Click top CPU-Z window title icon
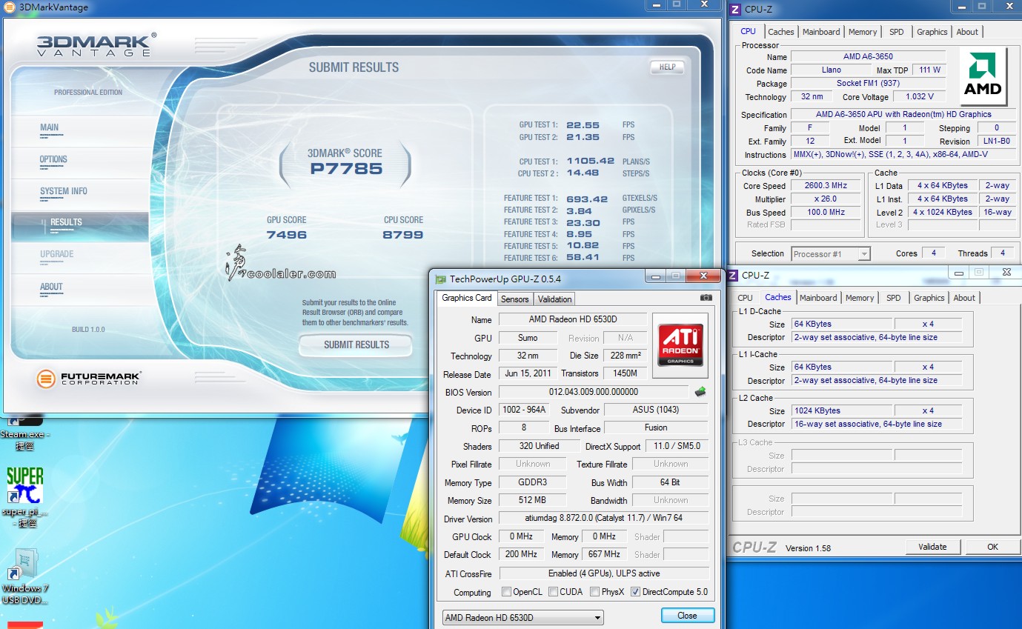 [734, 9]
